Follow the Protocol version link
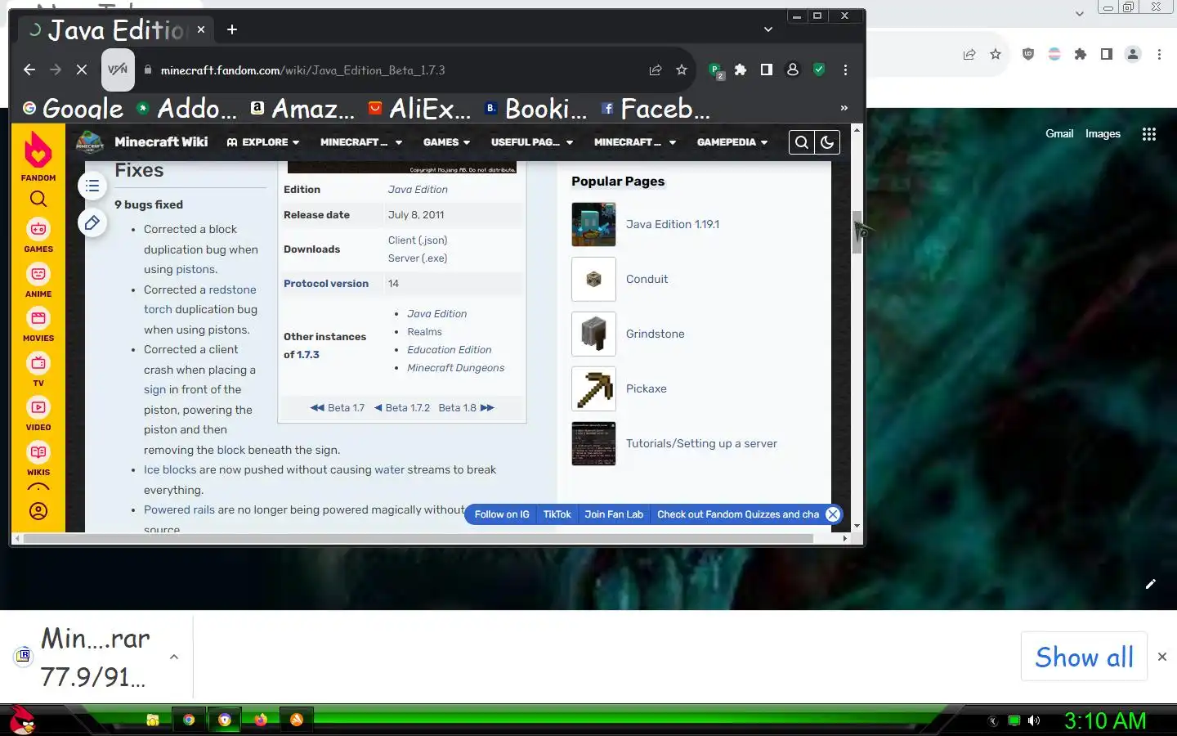Image resolution: width=1177 pixels, height=736 pixels. coord(326,284)
